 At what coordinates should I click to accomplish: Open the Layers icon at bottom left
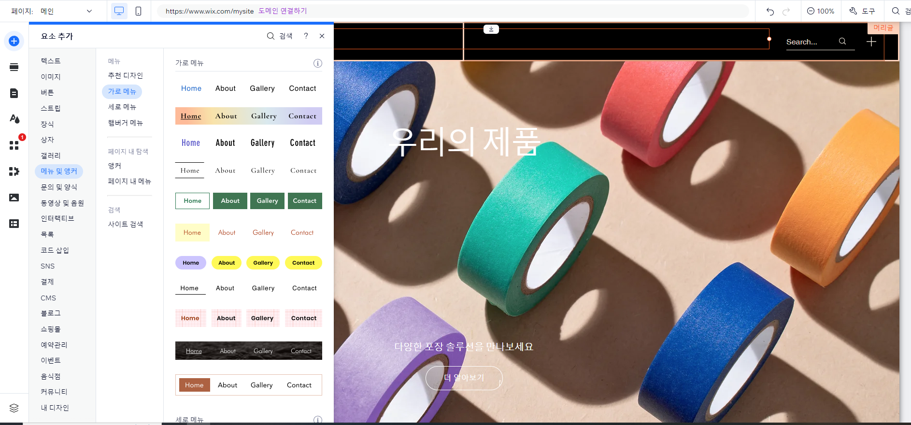14,408
